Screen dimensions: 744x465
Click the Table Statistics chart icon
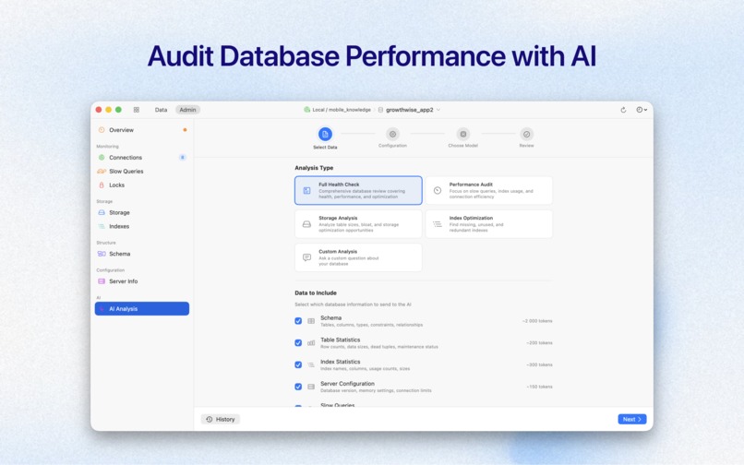311,343
